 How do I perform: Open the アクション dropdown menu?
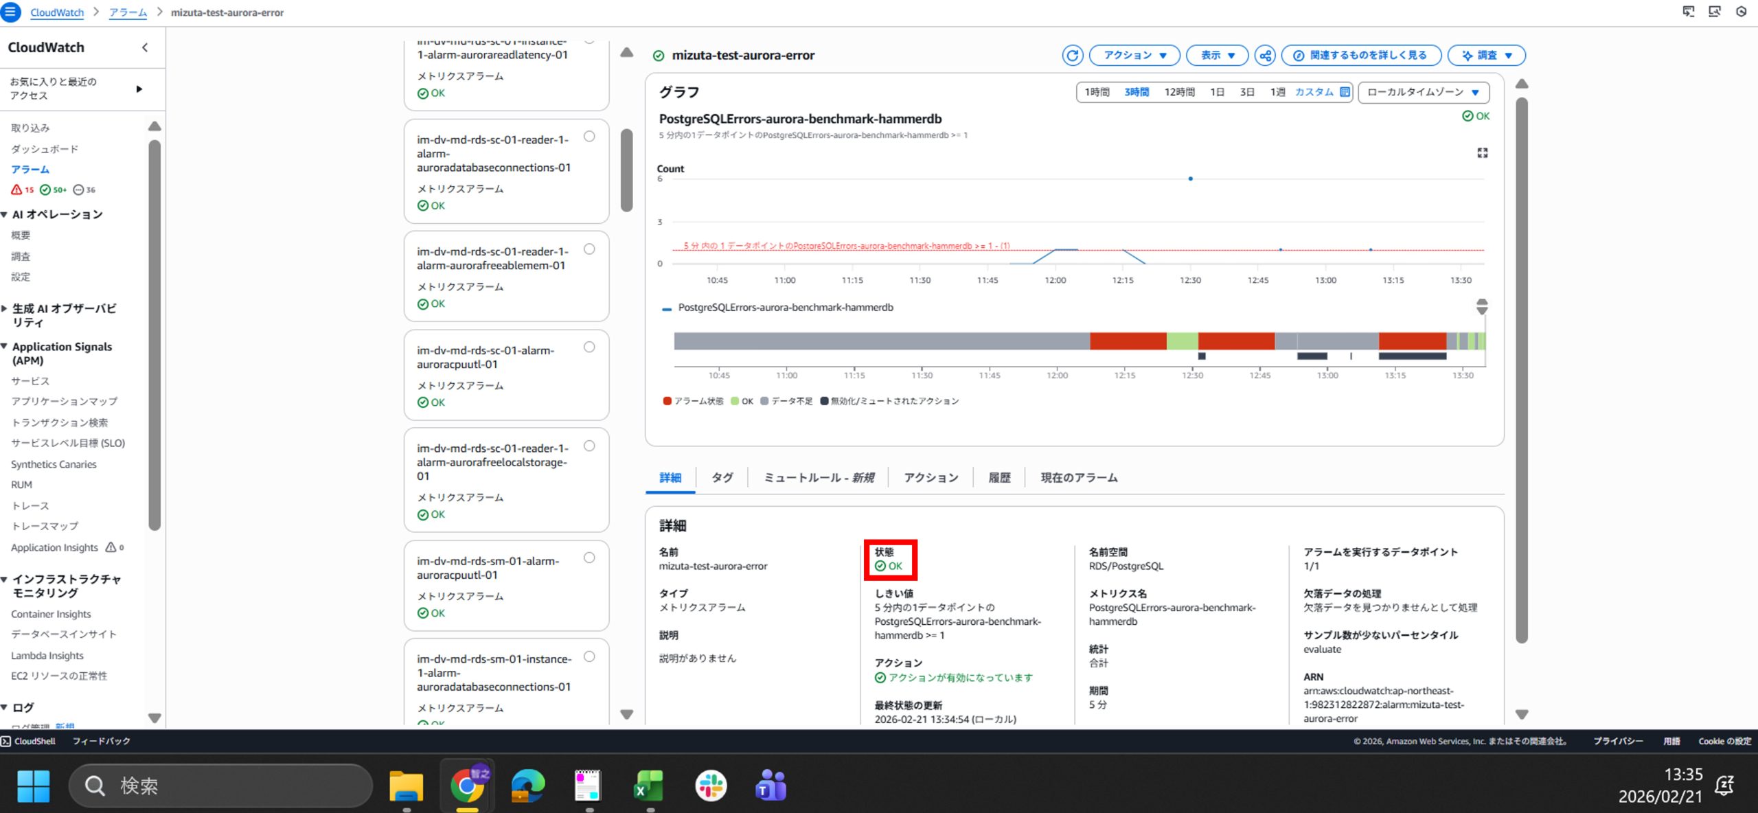click(1134, 55)
